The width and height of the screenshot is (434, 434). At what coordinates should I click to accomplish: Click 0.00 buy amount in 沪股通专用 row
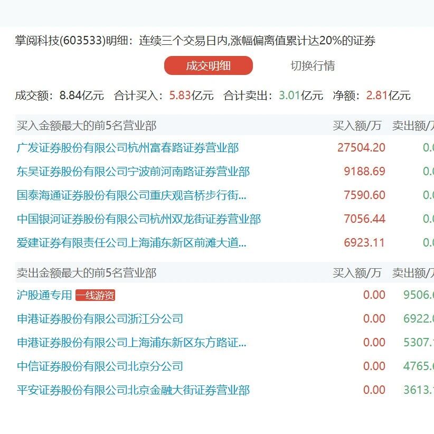(x=374, y=295)
